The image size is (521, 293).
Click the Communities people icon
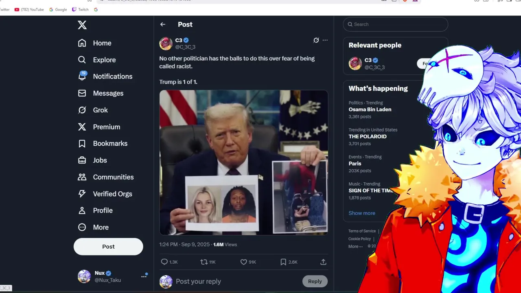pyautogui.click(x=82, y=177)
